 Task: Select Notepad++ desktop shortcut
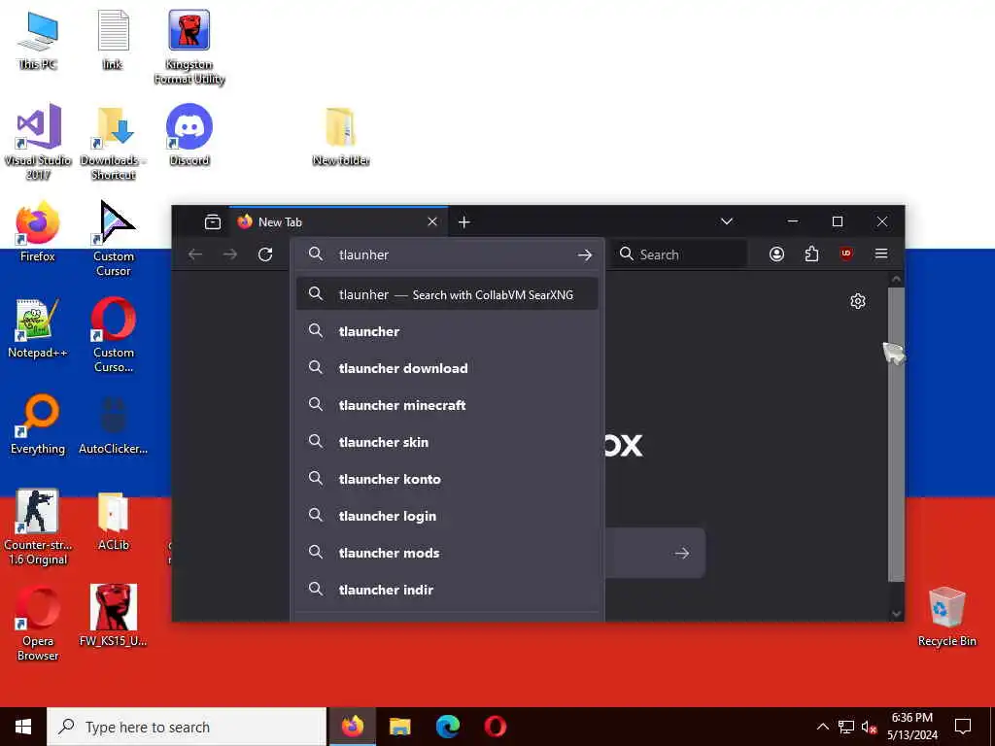coord(38,328)
